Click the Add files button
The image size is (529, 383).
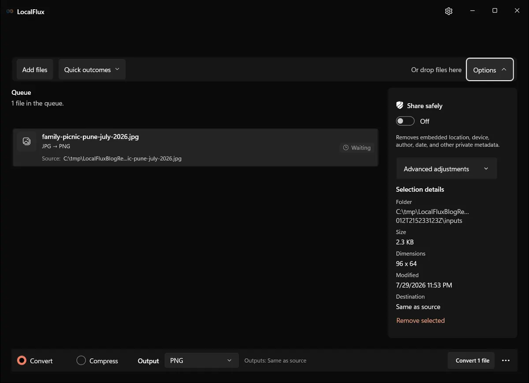[35, 70]
